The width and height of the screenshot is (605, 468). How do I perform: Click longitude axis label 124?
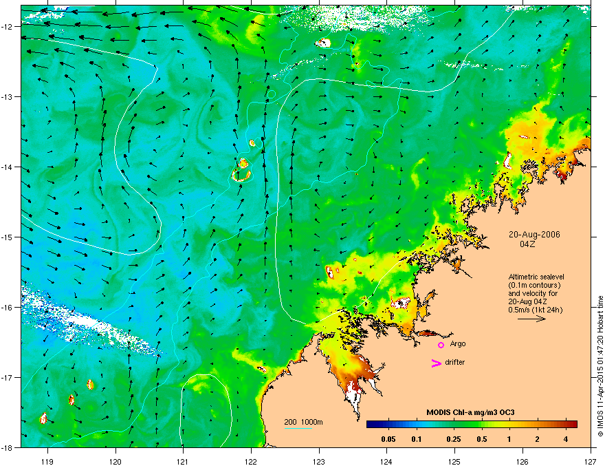386,461
